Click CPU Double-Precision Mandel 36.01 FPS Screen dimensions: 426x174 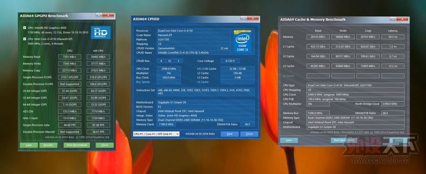[98, 132]
